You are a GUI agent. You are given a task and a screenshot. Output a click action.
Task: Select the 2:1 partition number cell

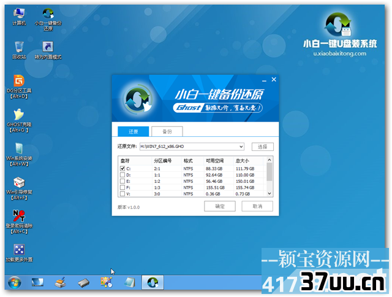click(157, 169)
